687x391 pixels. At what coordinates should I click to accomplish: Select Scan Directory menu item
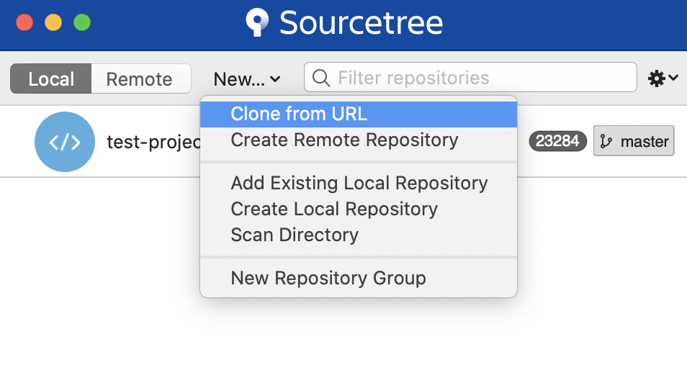coord(359,235)
